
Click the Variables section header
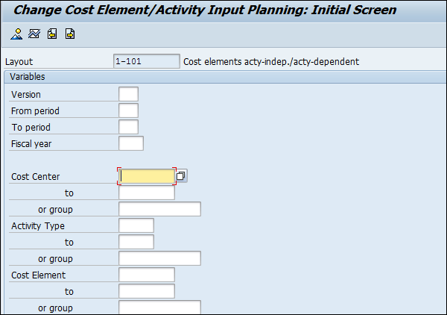[x=28, y=77]
